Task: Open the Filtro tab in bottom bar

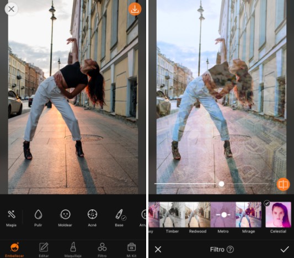Action: 102,250
